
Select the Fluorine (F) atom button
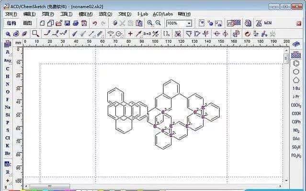(7, 99)
